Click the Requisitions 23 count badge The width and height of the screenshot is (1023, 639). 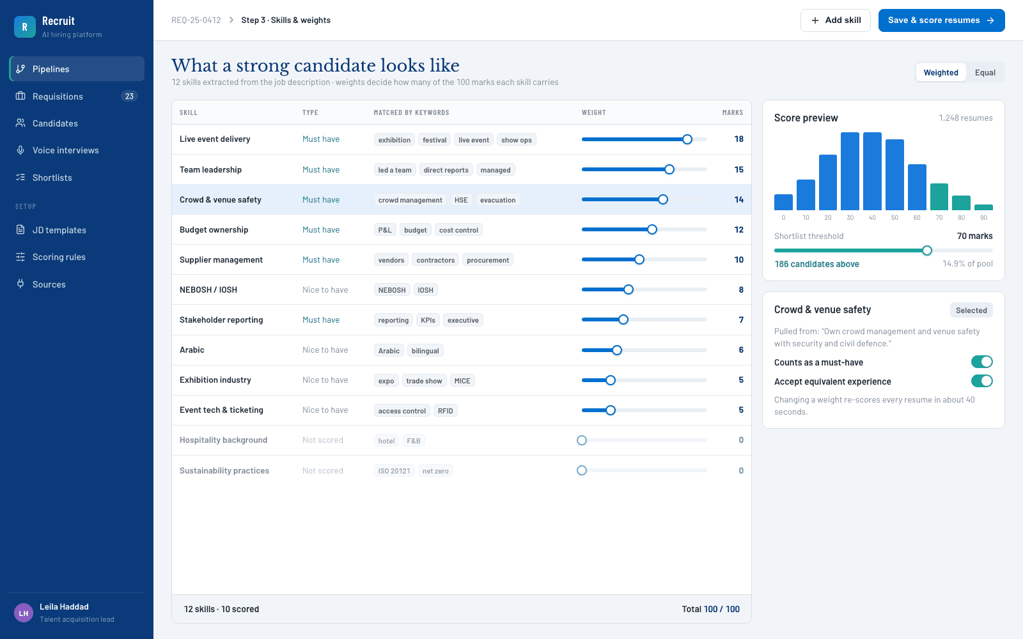click(x=129, y=96)
